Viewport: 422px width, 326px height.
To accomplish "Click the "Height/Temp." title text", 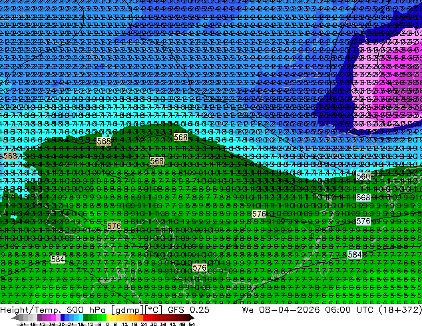I will (29, 310).
